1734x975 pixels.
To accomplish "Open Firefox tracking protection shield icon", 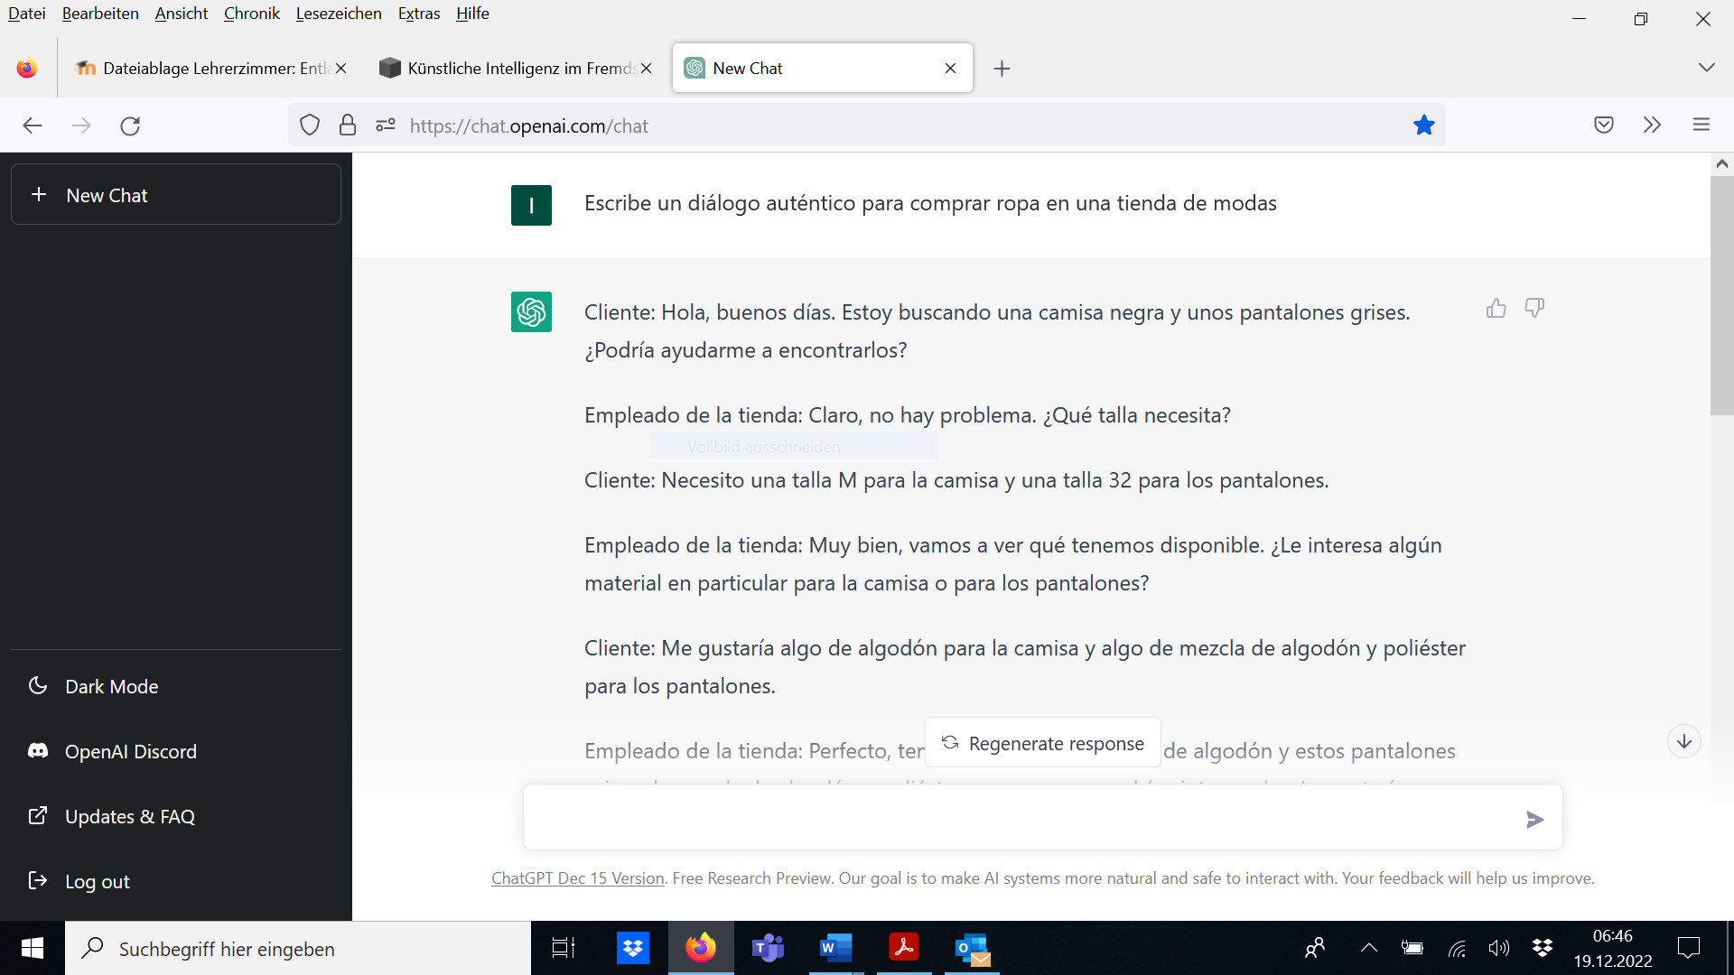I will pyautogui.click(x=310, y=125).
